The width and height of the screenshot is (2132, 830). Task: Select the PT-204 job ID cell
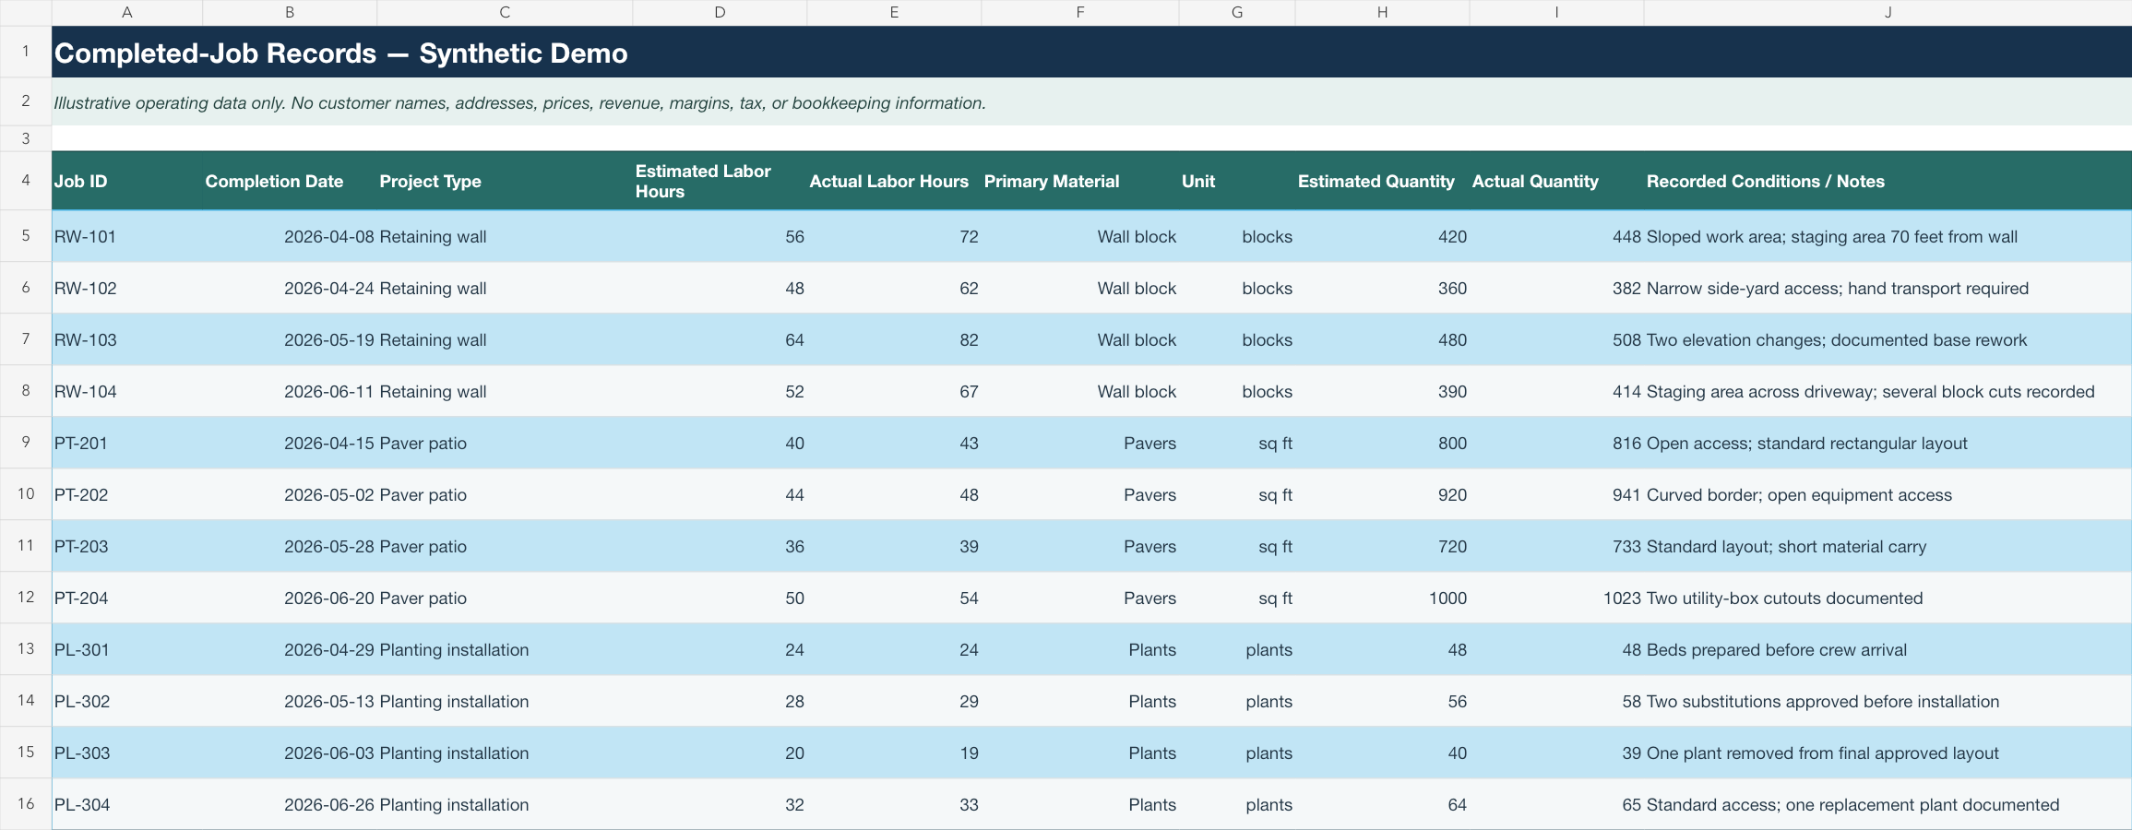point(127,598)
